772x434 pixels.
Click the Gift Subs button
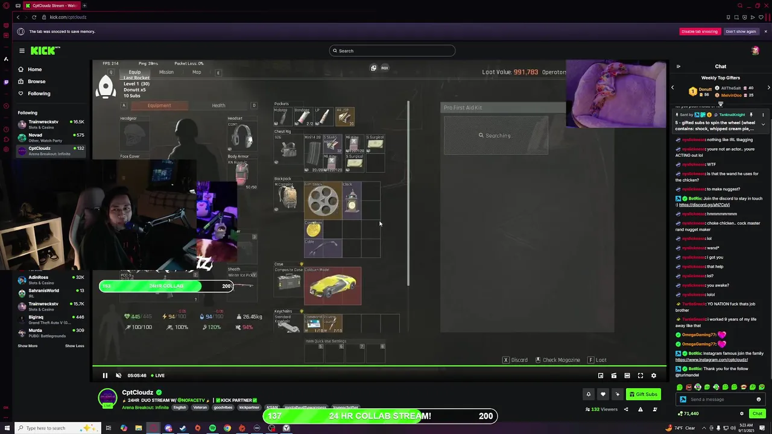point(643,394)
